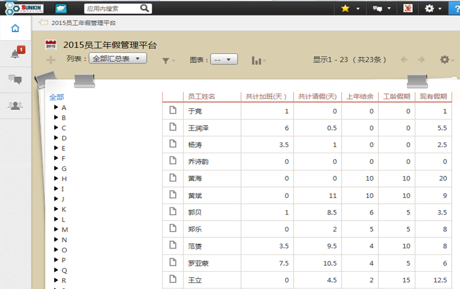Sort by 共计请假(天) column header
Image resolution: width=460 pixels, height=289 pixels.
pos(317,97)
